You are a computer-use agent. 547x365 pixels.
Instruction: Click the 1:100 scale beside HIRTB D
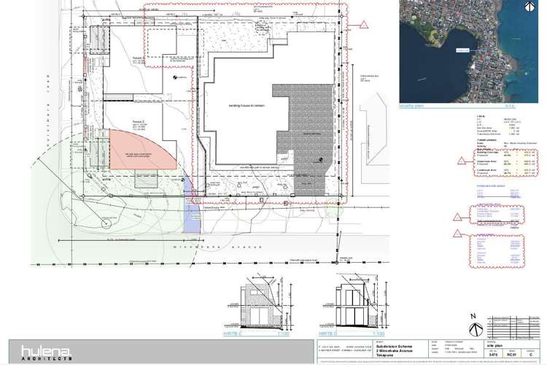click(379, 334)
